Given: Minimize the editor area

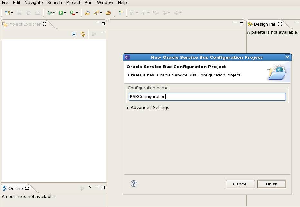Looking at the screenshot, I should (236, 23).
